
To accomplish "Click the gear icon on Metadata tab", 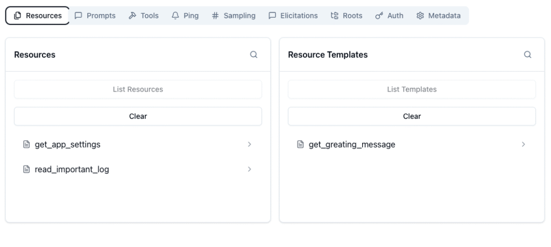I will pos(420,16).
